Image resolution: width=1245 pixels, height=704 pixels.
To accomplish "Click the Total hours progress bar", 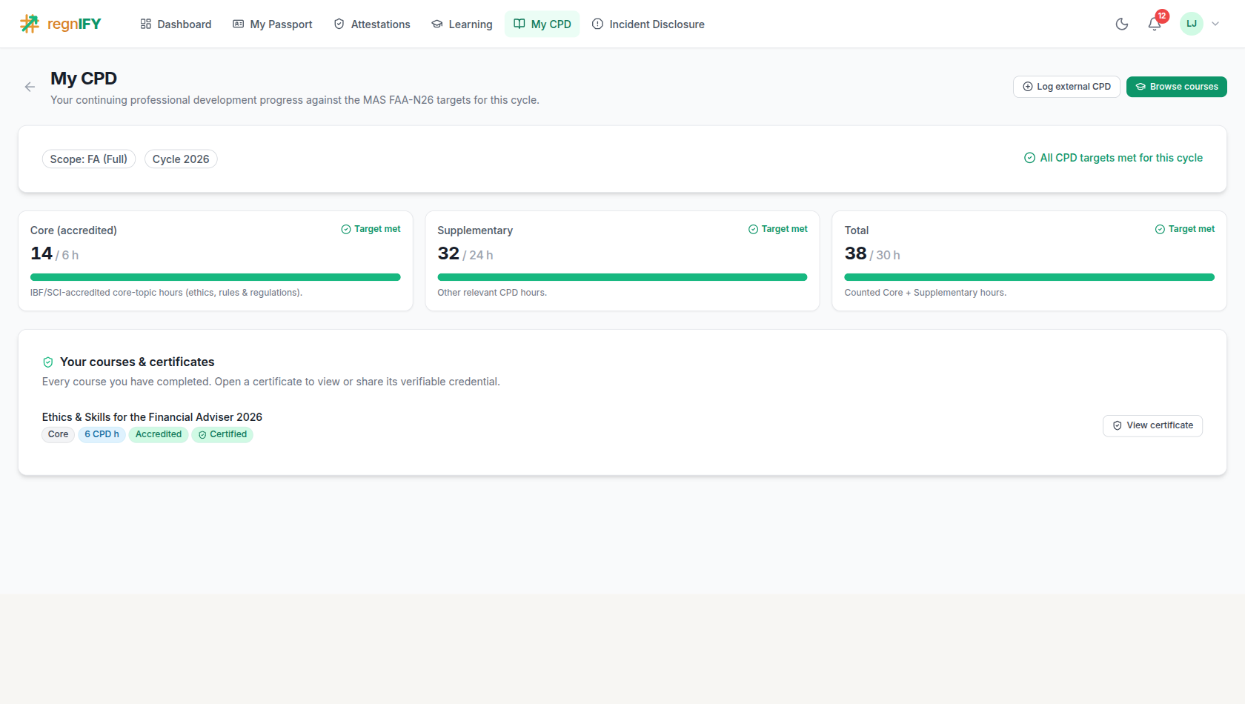I will pyautogui.click(x=1029, y=277).
